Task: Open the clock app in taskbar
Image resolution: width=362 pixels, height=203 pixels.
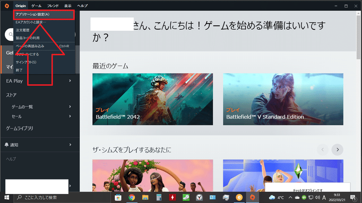Action: [199, 198]
